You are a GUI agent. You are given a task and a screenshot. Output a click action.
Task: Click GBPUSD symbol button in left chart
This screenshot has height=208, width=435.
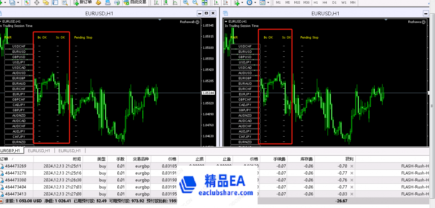click(x=19, y=57)
